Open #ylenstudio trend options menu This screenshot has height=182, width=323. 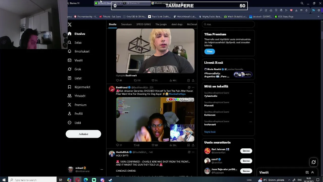251,94
